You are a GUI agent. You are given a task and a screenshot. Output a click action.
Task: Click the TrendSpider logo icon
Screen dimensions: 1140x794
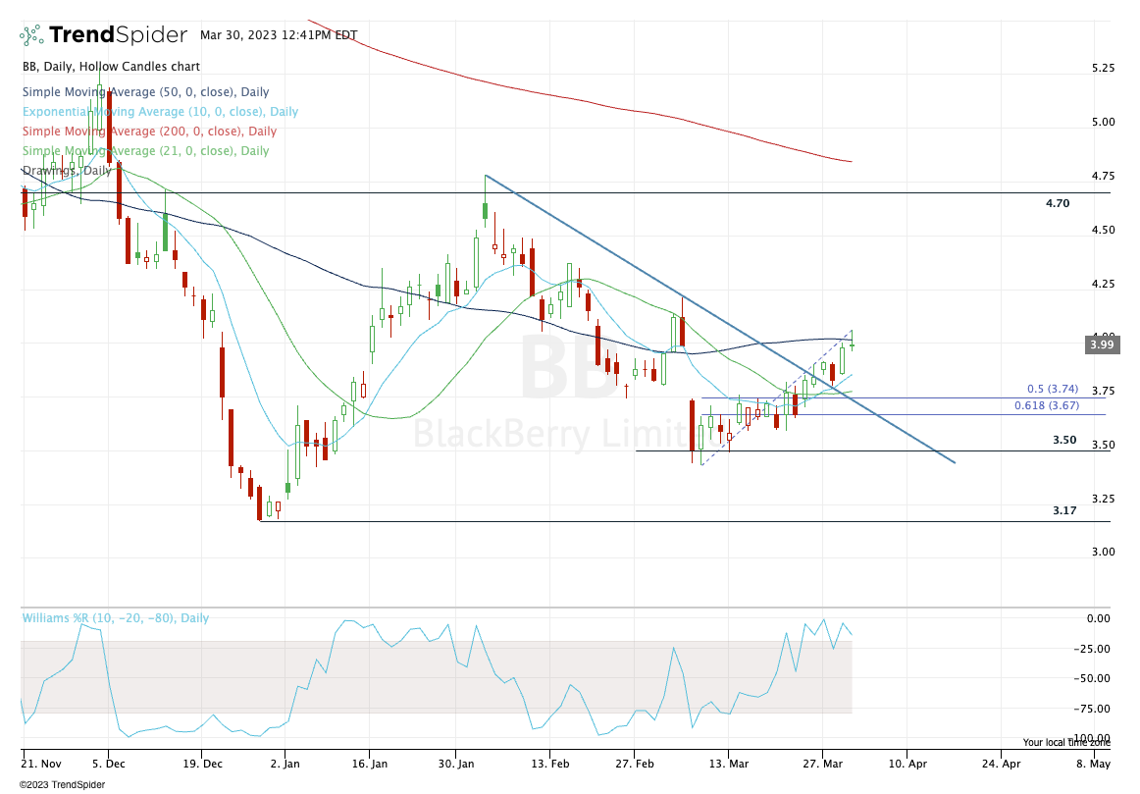click(31, 34)
